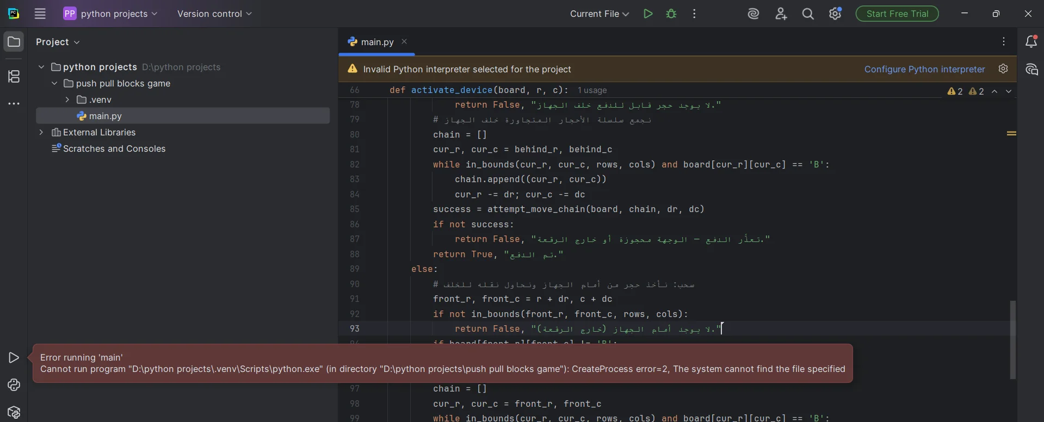Open IDE settings gear in title bar
This screenshot has width=1044, height=422.
pos(836,14)
